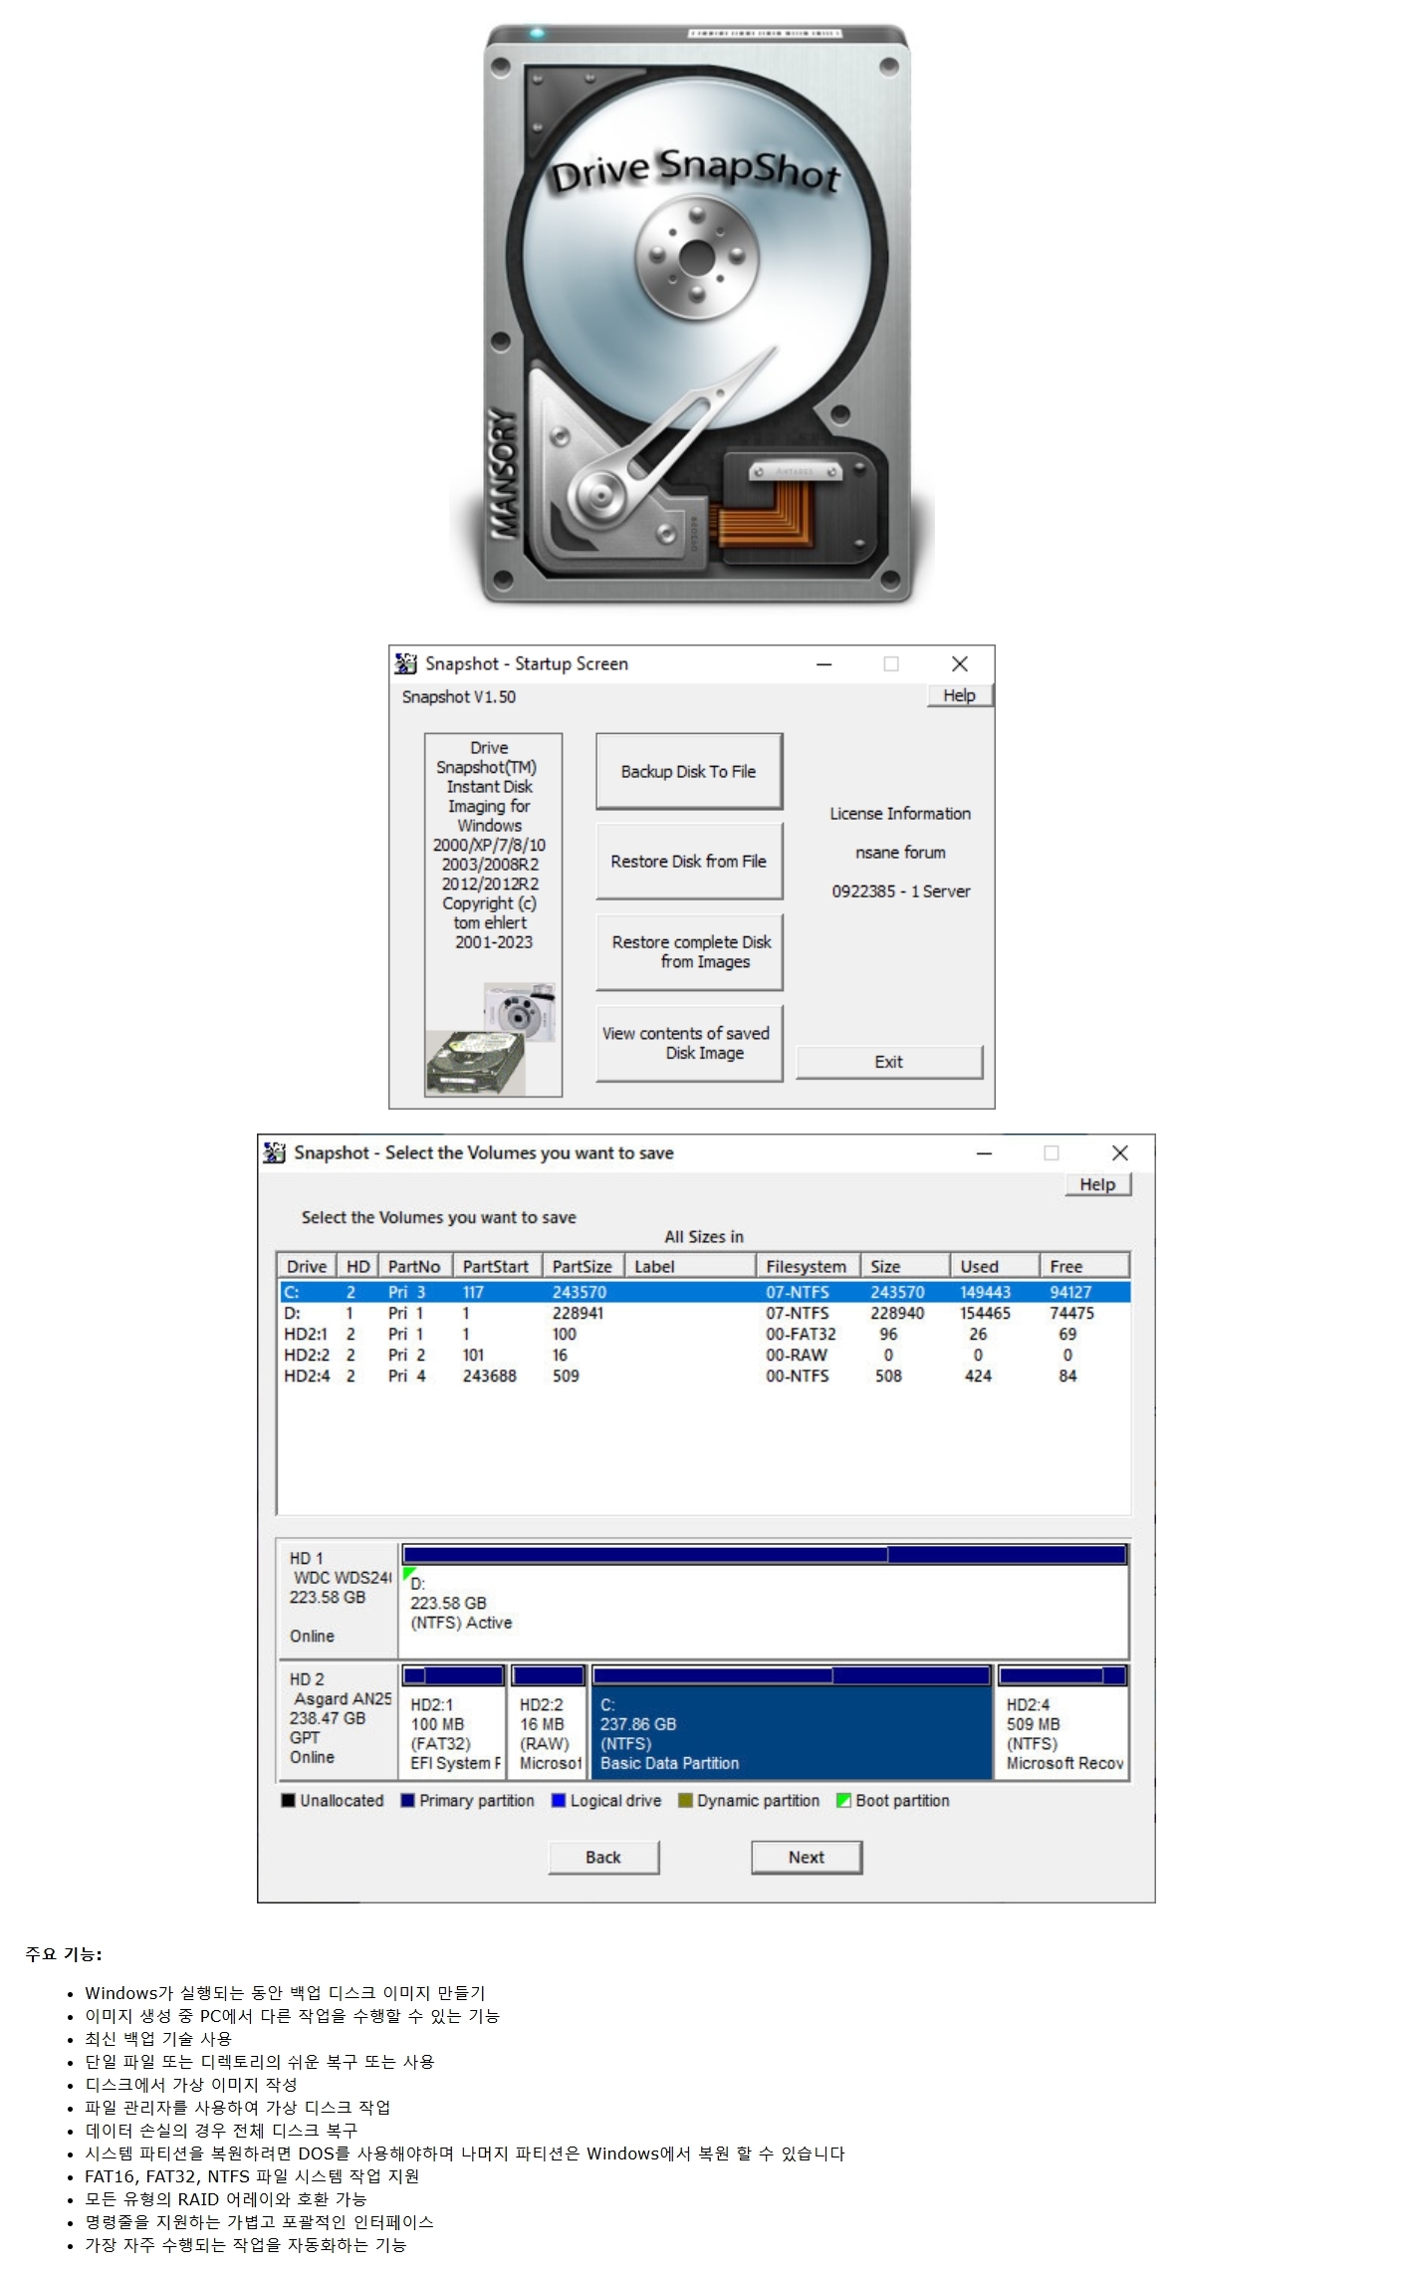Close the Select Volumes window

point(1120,1153)
